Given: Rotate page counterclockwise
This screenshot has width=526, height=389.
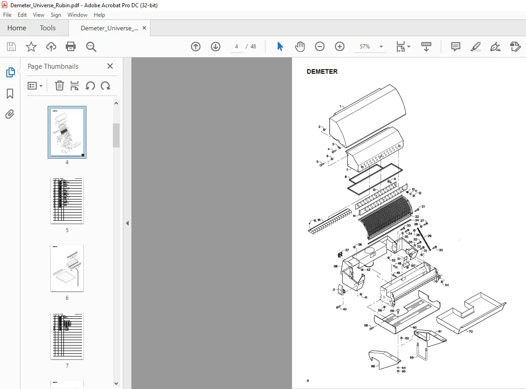Looking at the screenshot, I should pos(90,86).
